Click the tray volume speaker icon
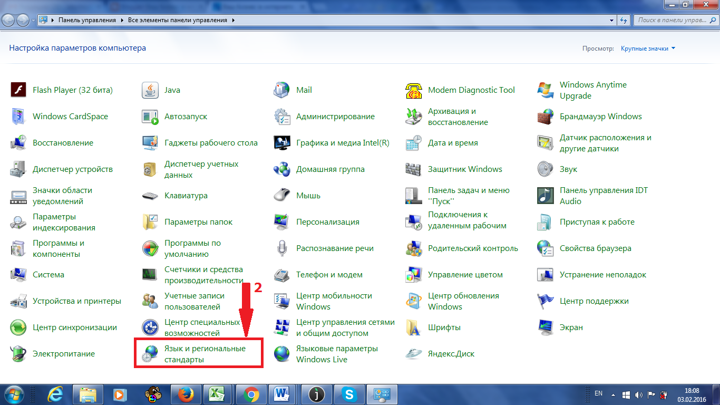This screenshot has width=720, height=405. (x=639, y=394)
